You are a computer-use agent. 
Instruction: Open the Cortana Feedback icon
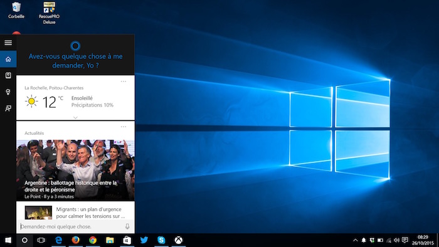8,108
